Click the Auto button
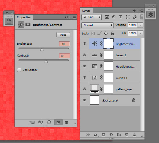The width and height of the screenshot is (159, 143). tap(63, 35)
